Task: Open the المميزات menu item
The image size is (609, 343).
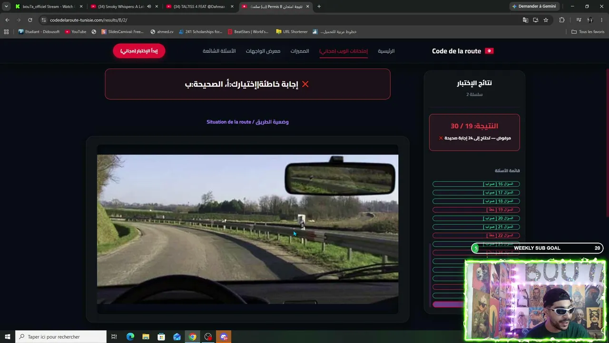Action: click(x=300, y=51)
